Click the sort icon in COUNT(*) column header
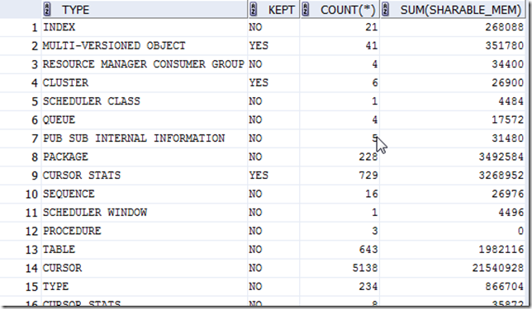 pos(306,10)
